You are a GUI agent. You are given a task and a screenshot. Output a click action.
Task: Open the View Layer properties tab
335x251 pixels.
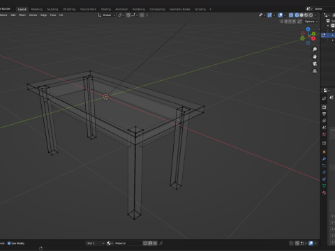pyautogui.click(x=324, y=121)
